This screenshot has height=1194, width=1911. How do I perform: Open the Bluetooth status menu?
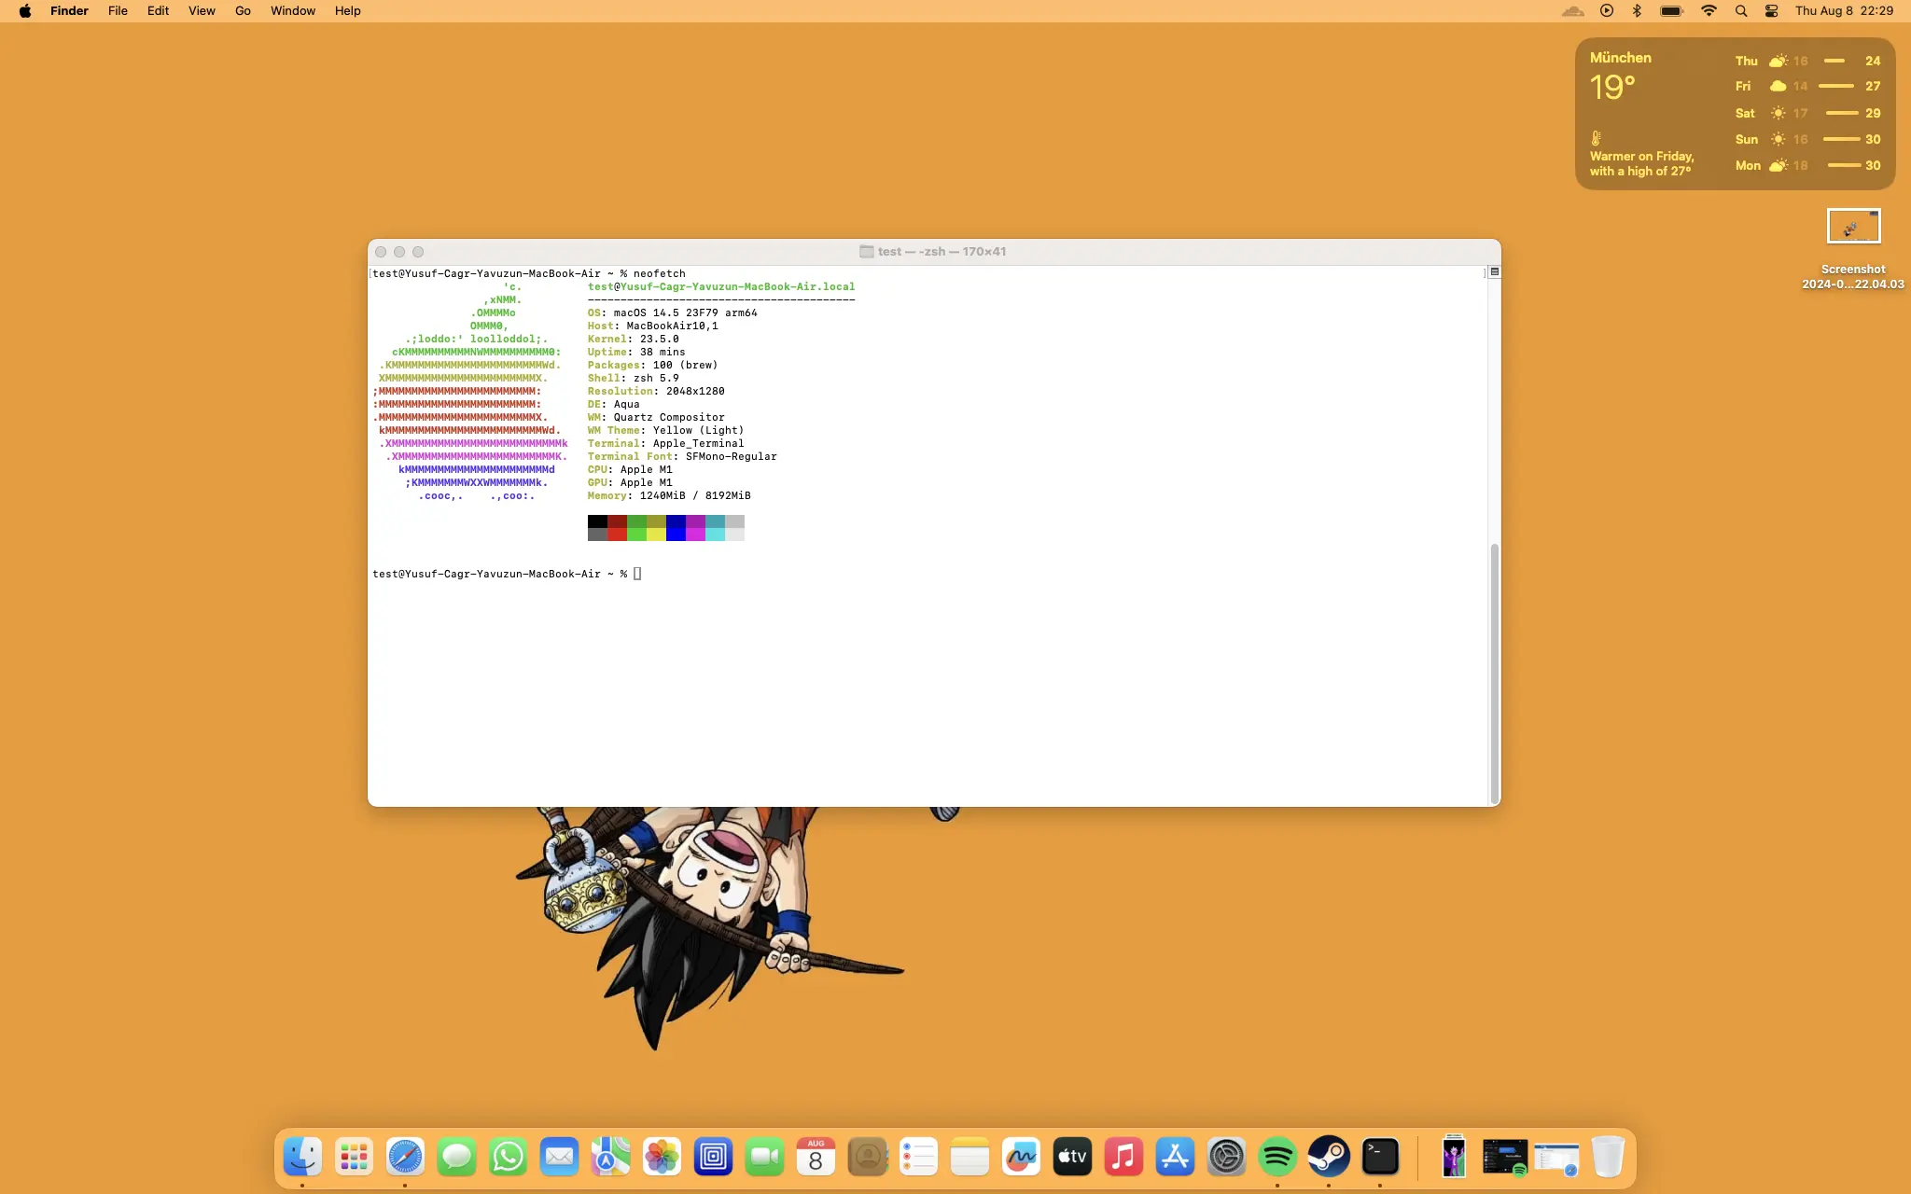pos(1637,11)
